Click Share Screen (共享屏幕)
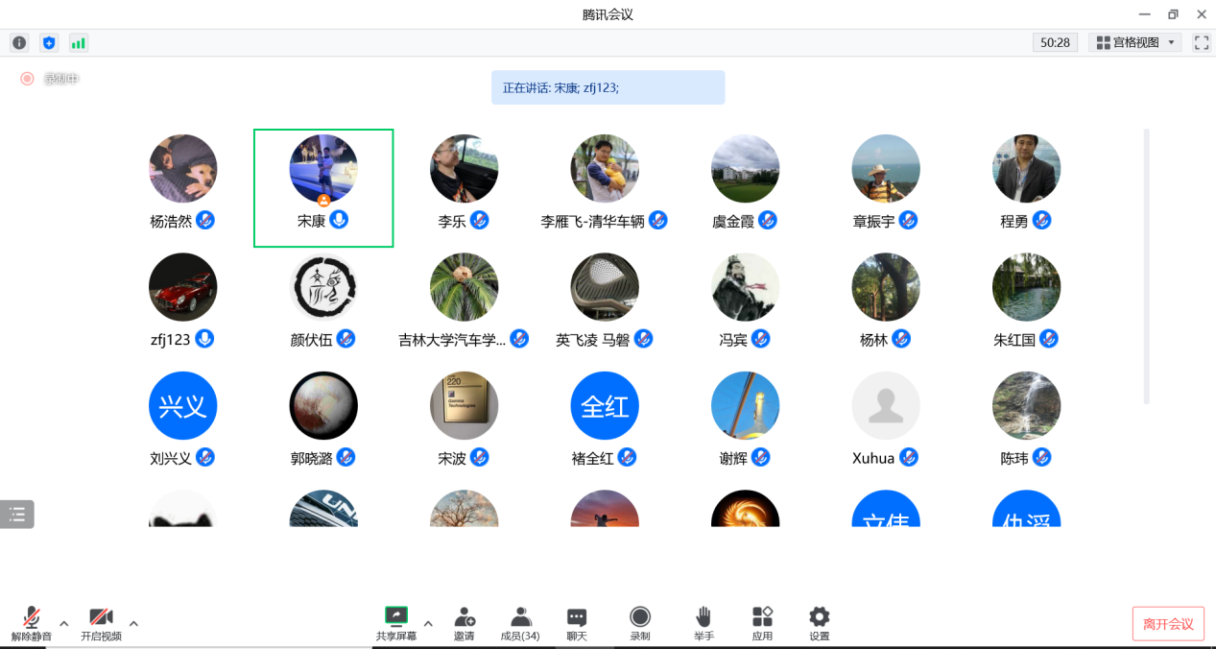The height and width of the screenshot is (649, 1216). (396, 623)
